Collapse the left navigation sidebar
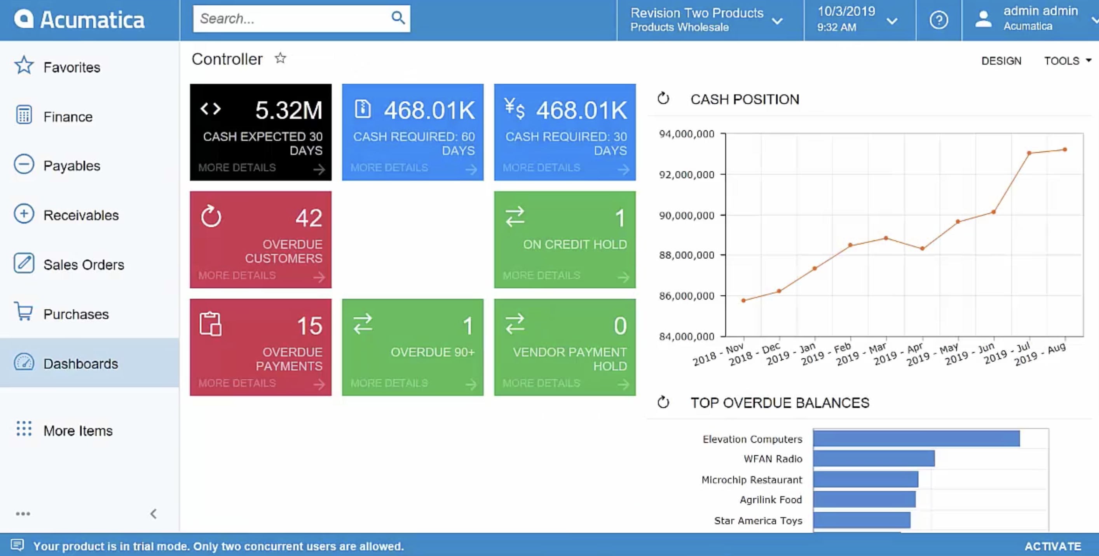The image size is (1099, 556). [x=153, y=514]
